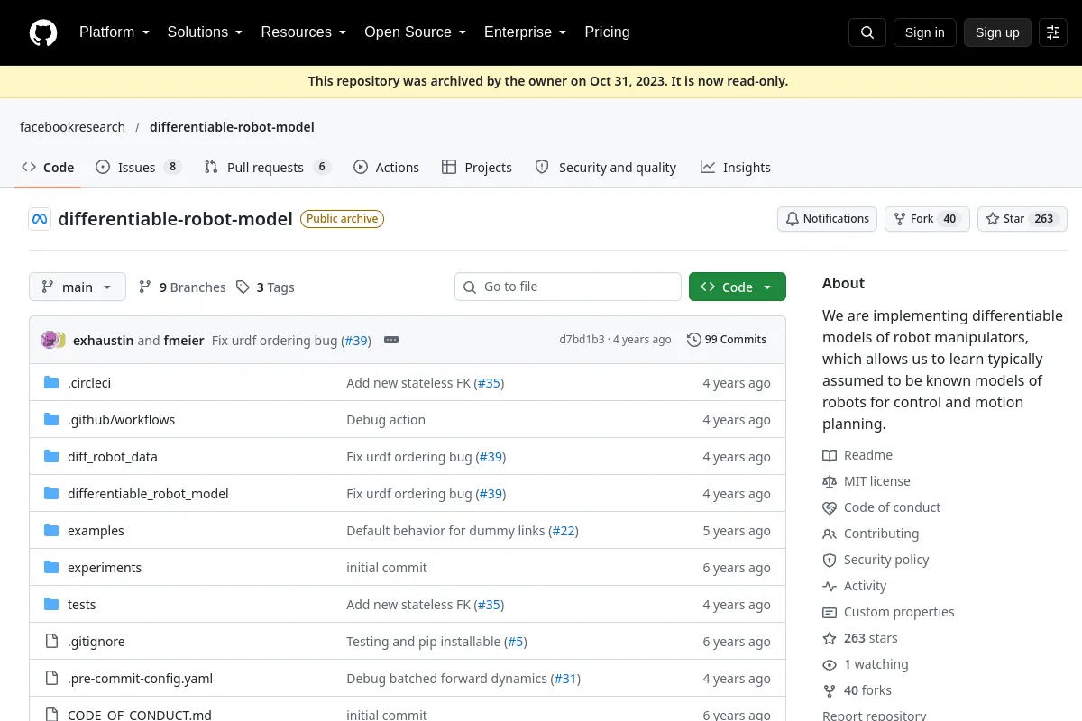Open the 9 Branches link

[182, 287]
